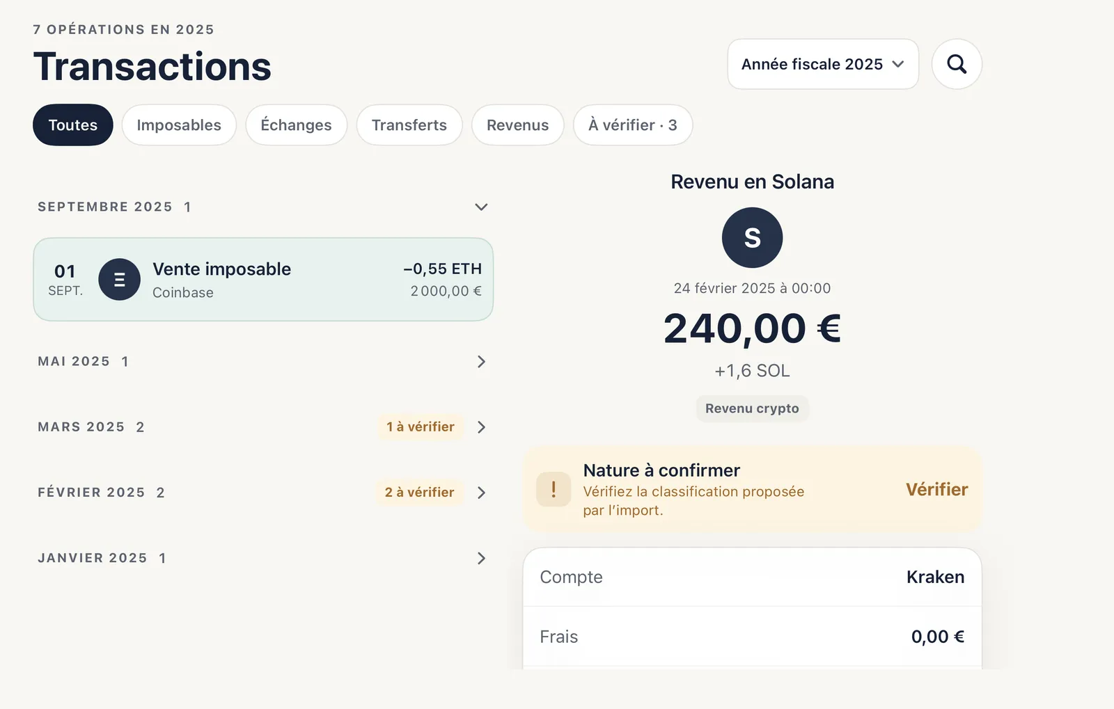
Task: Click the Solana S avatar icon
Action: 752,237
